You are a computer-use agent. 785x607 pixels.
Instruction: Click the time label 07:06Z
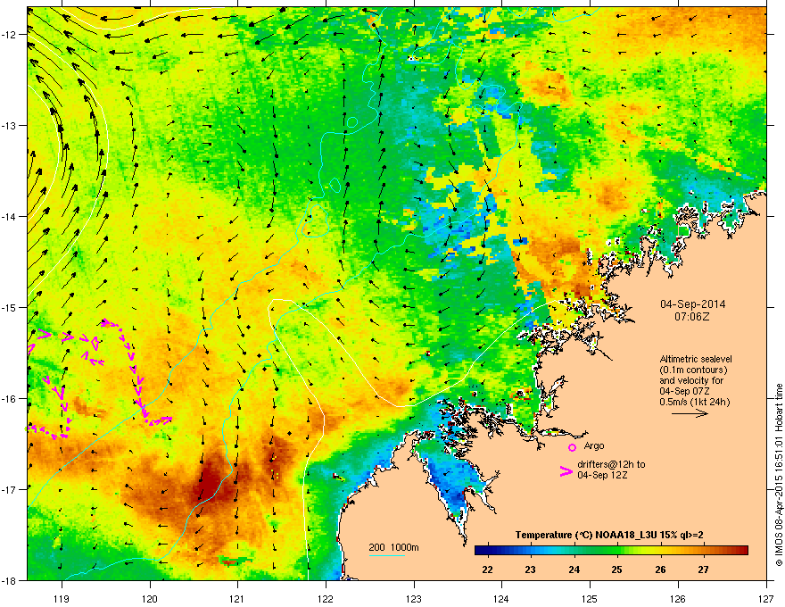[x=692, y=317]
